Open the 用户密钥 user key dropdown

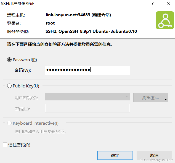pyautogui.click(x=87, y=97)
